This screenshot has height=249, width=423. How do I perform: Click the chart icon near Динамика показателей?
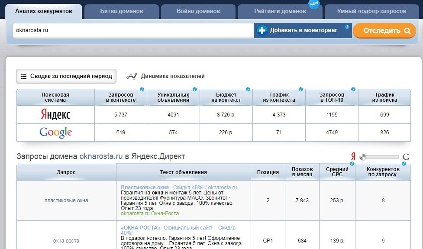132,77
